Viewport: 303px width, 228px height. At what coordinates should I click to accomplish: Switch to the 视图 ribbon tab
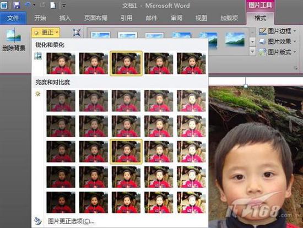(x=201, y=18)
